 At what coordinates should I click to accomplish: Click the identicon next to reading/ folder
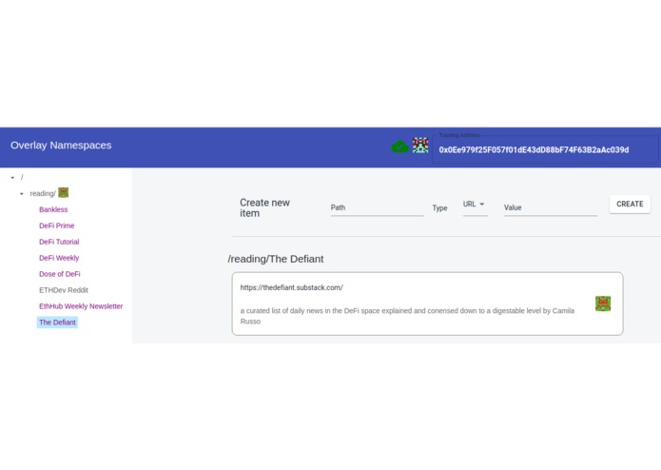coord(63,192)
